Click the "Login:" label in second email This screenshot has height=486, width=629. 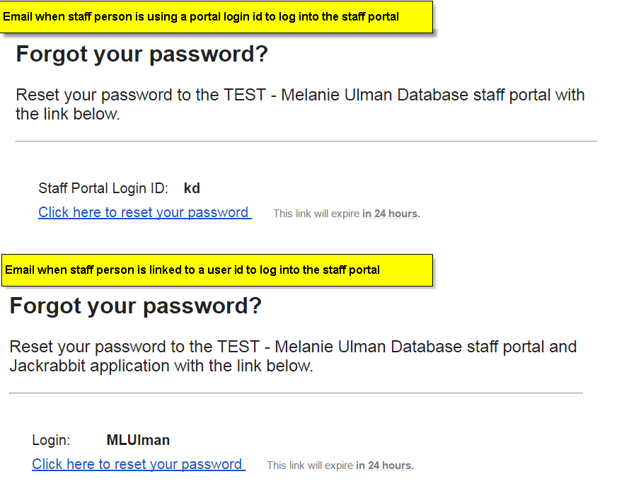pos(51,440)
